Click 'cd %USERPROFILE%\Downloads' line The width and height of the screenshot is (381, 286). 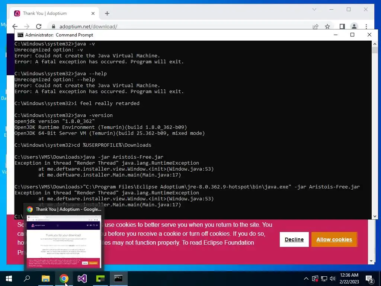pyautogui.click(x=83, y=145)
